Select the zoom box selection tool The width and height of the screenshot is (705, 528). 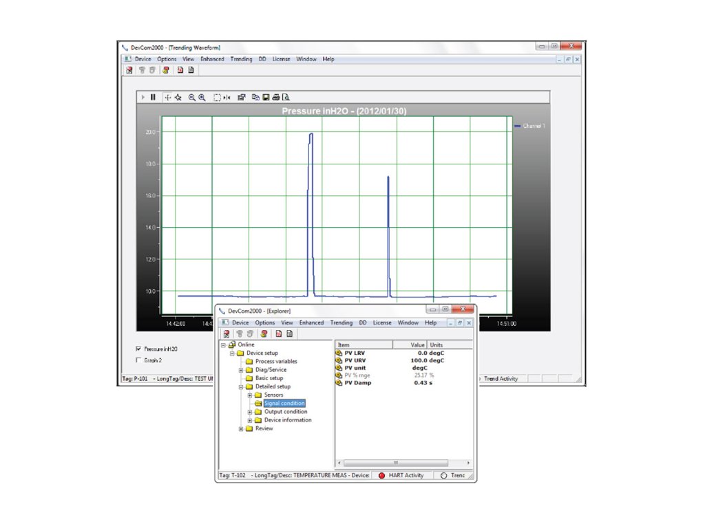217,98
